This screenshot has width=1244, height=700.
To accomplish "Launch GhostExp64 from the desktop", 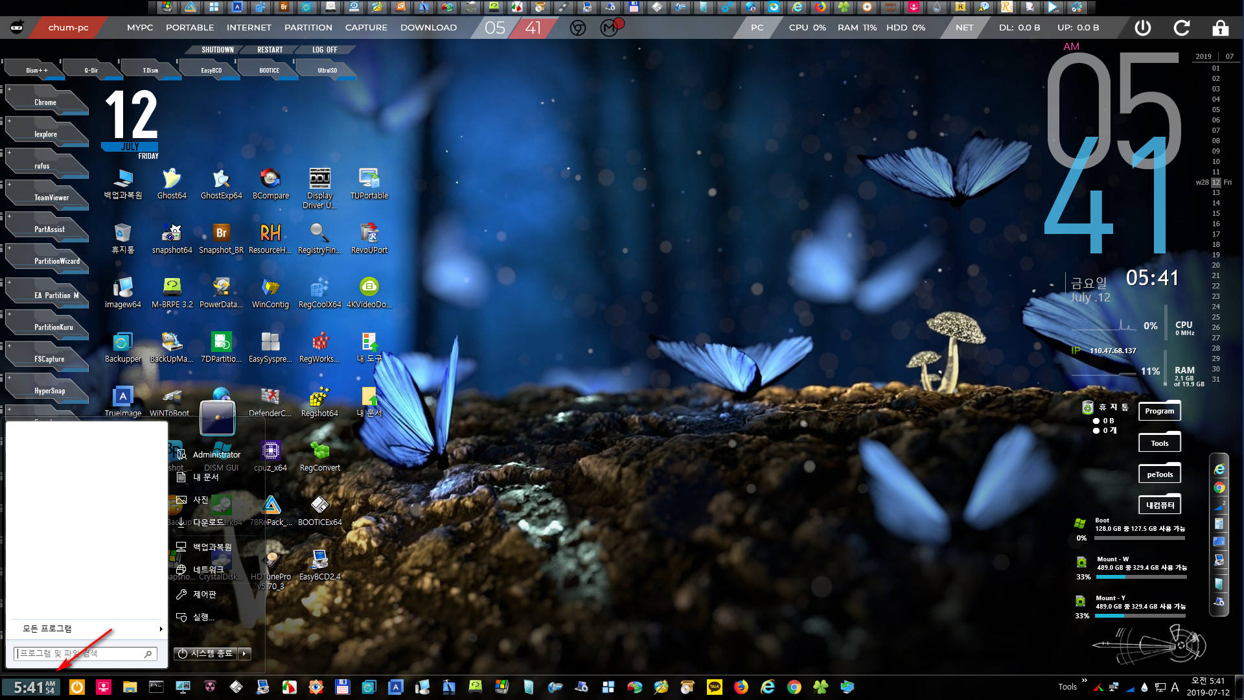I will pos(221,184).
